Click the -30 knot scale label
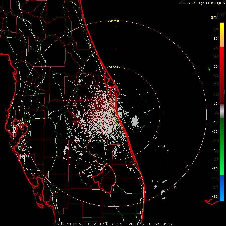226x226 pixels. pos(215,141)
